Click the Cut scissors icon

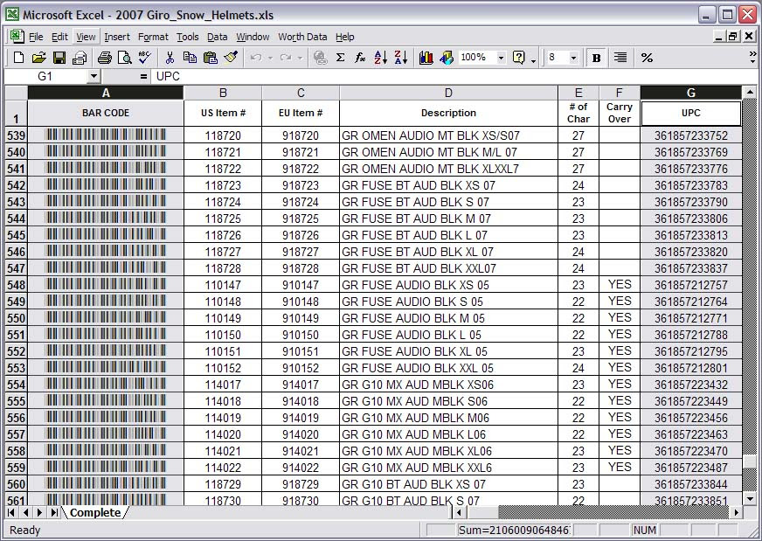[x=170, y=58]
